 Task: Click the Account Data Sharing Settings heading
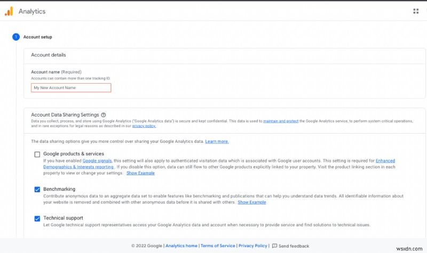[65, 115]
